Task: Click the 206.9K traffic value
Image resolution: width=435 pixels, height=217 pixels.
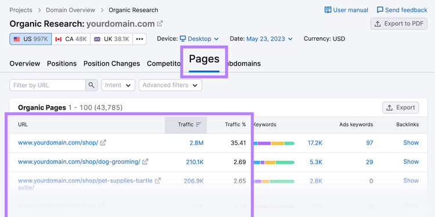Action: click(194, 181)
